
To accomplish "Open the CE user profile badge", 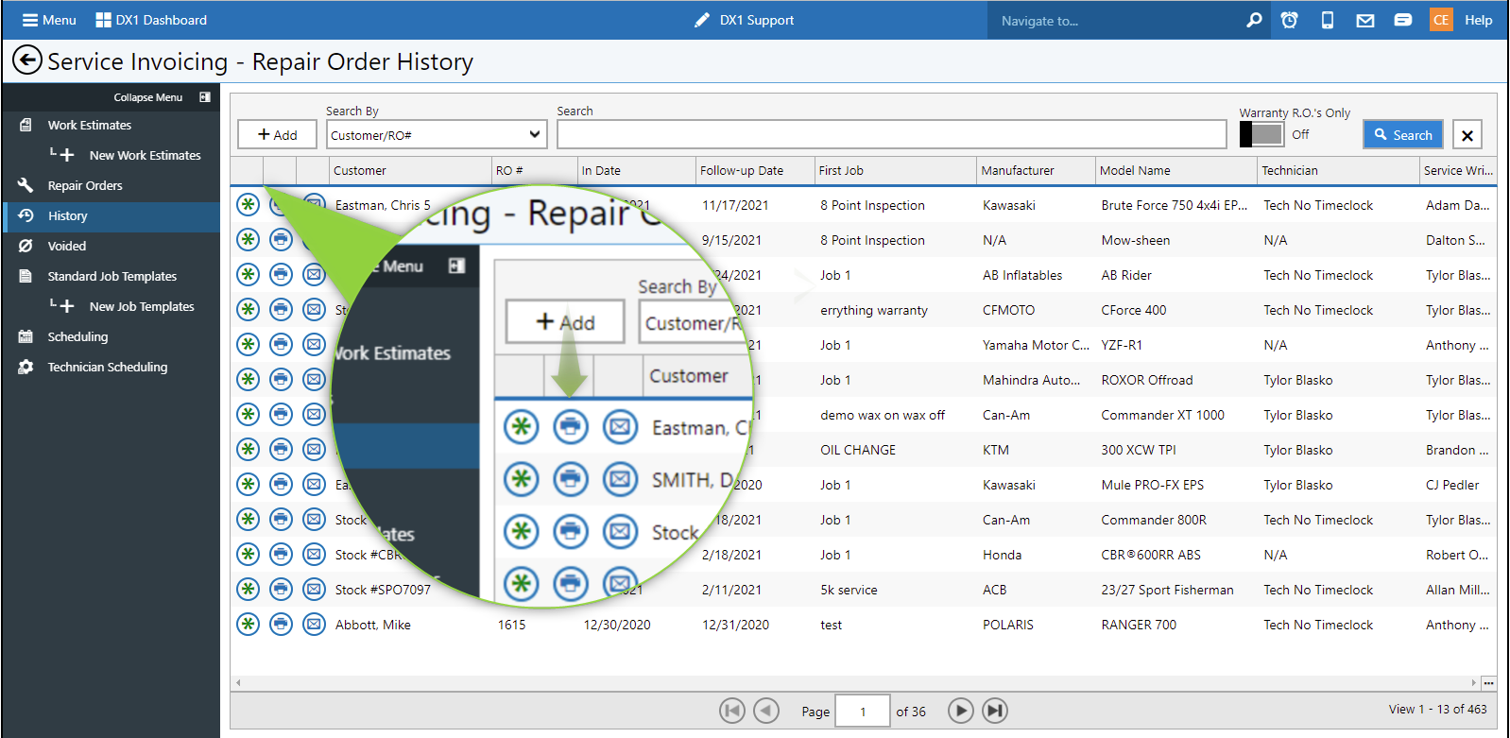I will (1441, 20).
